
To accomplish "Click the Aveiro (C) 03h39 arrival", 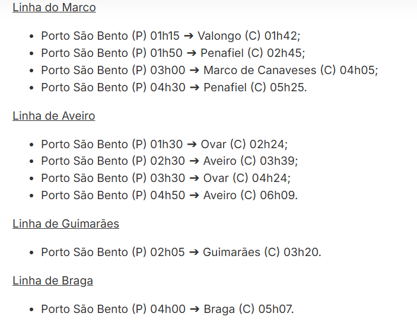I will [250, 161].
